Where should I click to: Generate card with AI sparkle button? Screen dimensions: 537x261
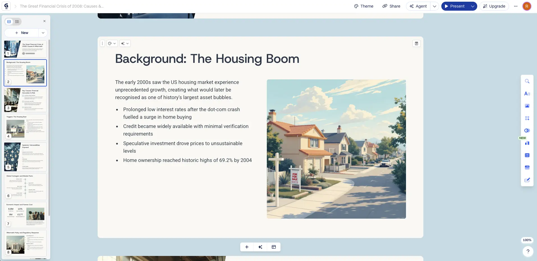pos(260,247)
